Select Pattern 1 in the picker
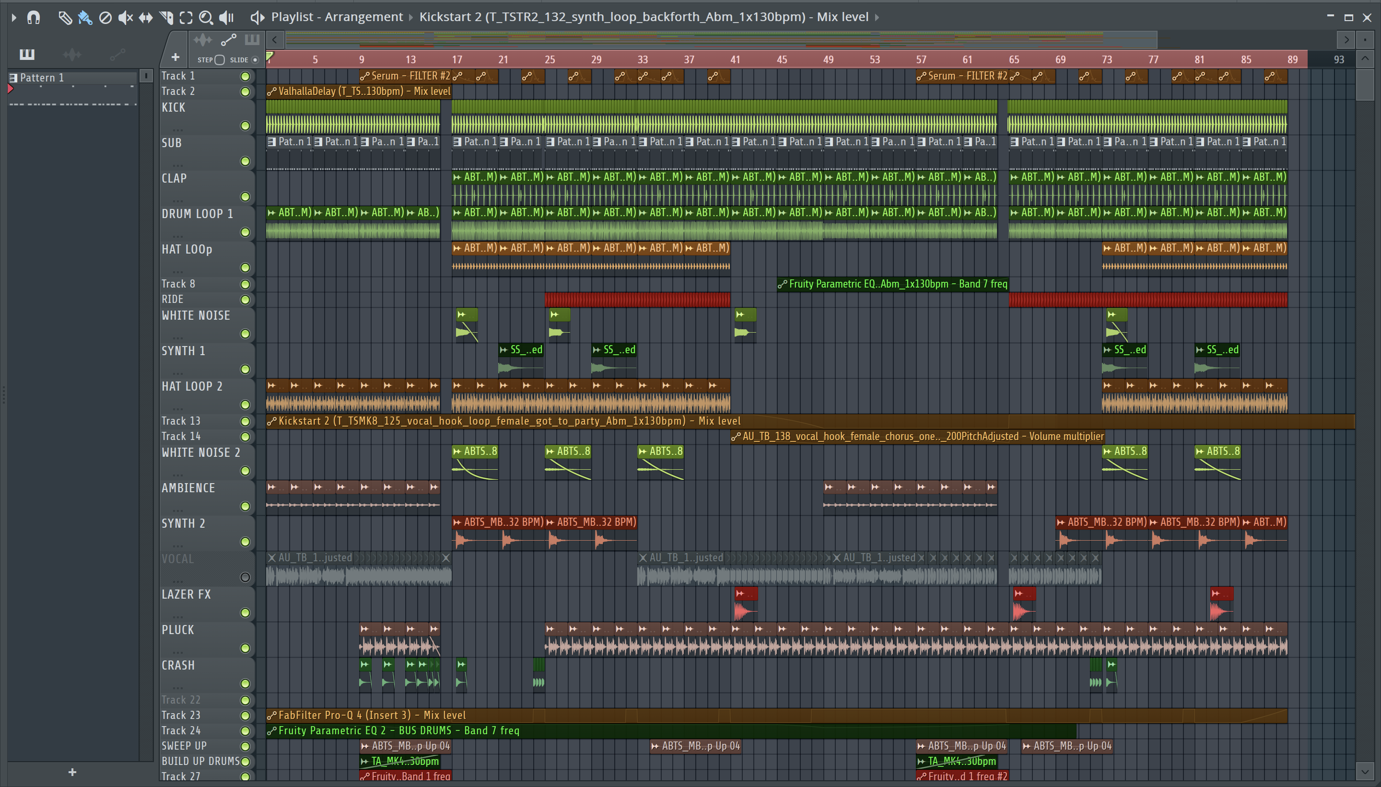Screen dimensions: 1381x787 point(42,78)
